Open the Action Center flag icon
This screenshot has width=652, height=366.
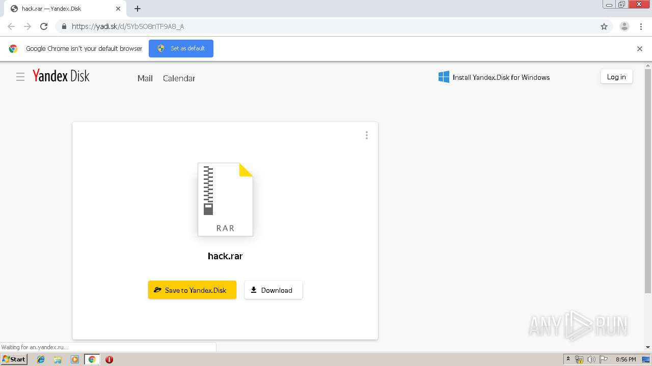[603, 359]
